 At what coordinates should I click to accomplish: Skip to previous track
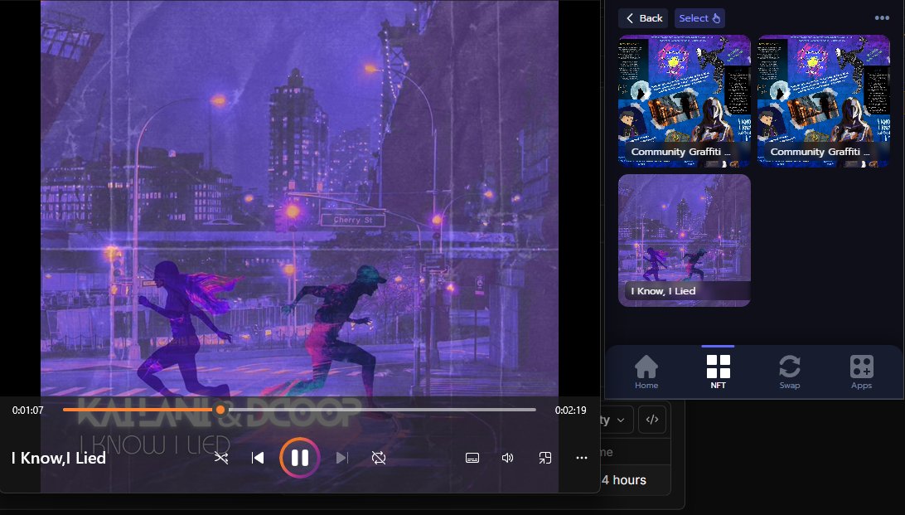tap(258, 458)
